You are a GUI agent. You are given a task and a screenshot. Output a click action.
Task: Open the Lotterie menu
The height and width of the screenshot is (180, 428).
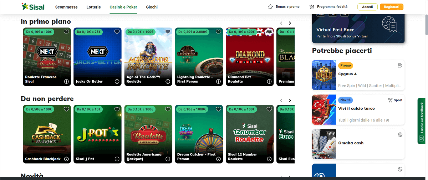point(93,7)
